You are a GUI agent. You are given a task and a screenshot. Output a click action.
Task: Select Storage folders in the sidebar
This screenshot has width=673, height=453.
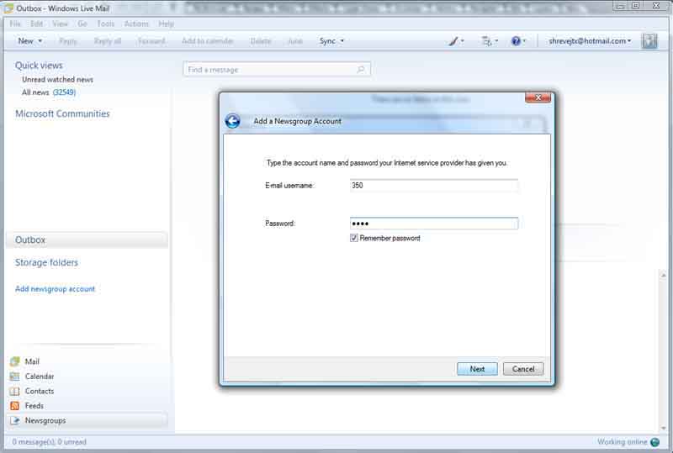[x=46, y=262]
